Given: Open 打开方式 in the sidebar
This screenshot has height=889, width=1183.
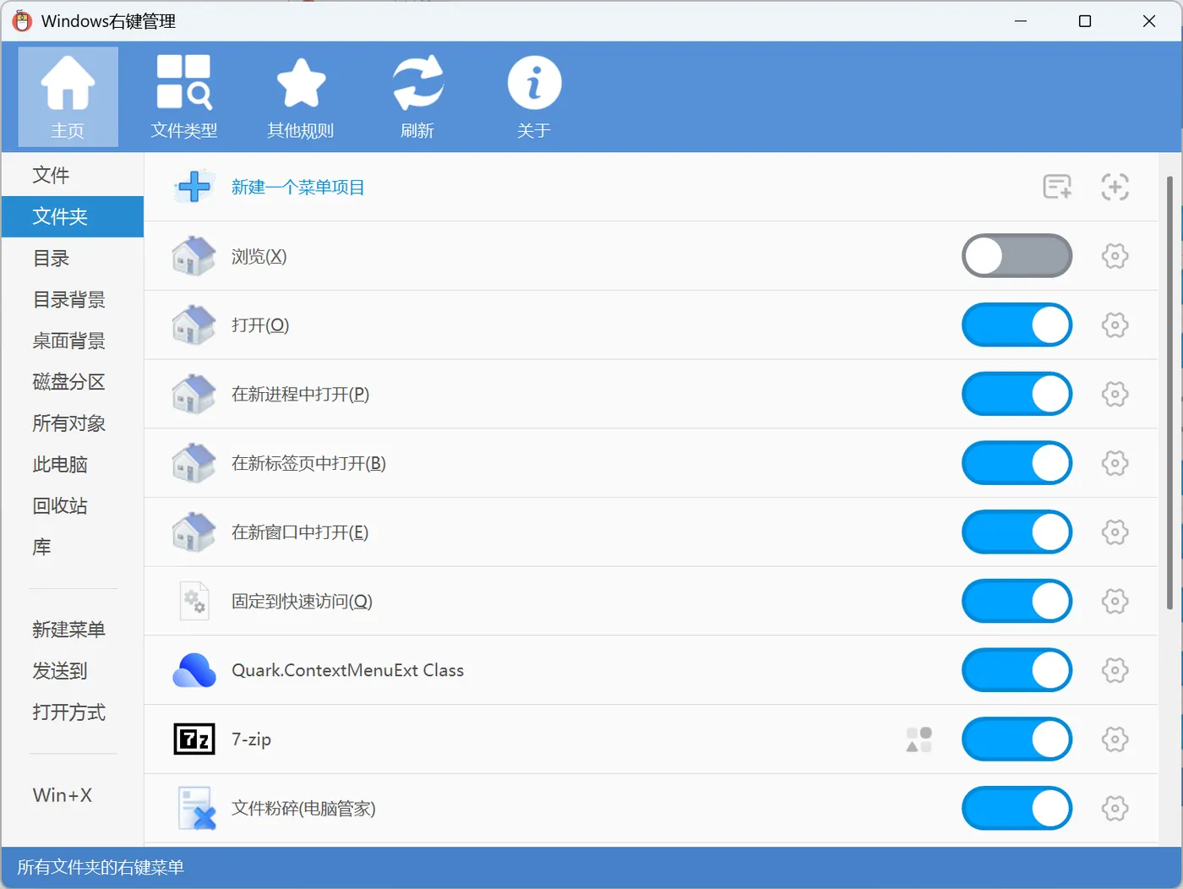Looking at the screenshot, I should 73,712.
